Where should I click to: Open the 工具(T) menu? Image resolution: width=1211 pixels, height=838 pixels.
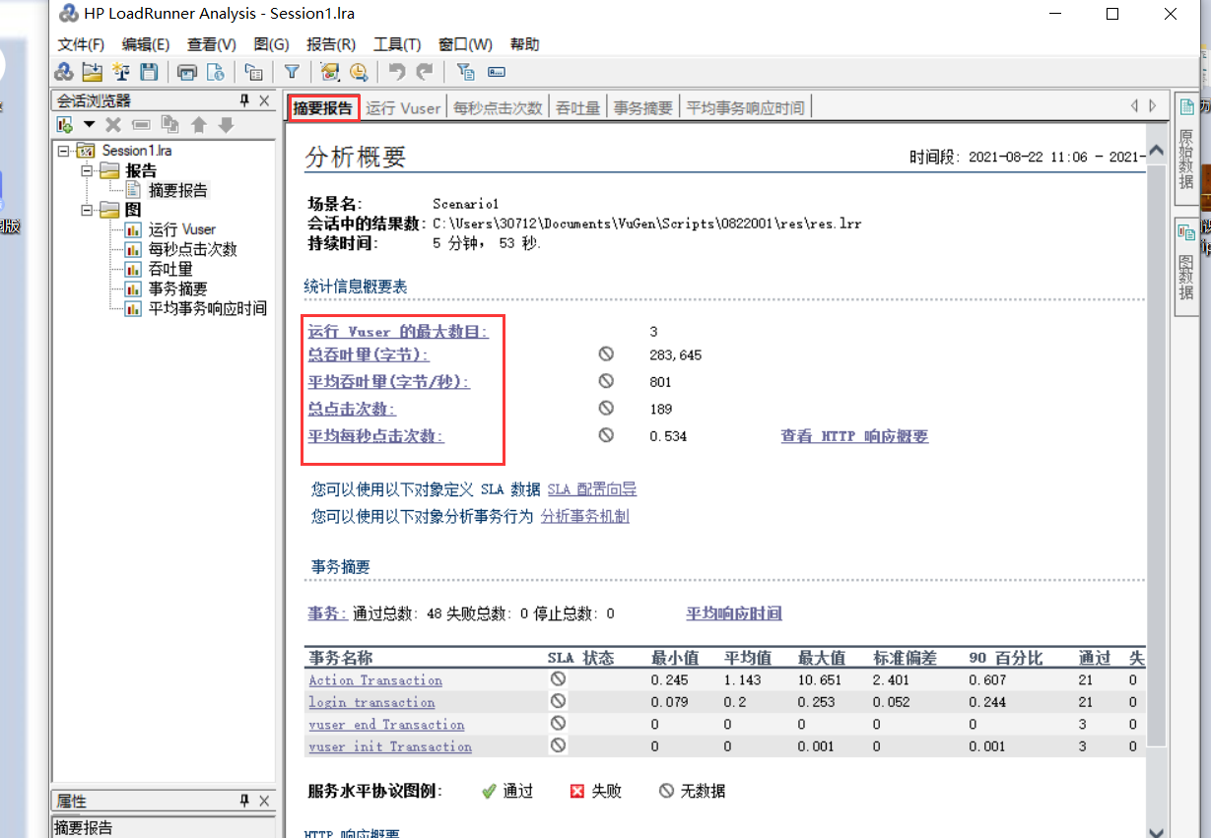(x=397, y=44)
